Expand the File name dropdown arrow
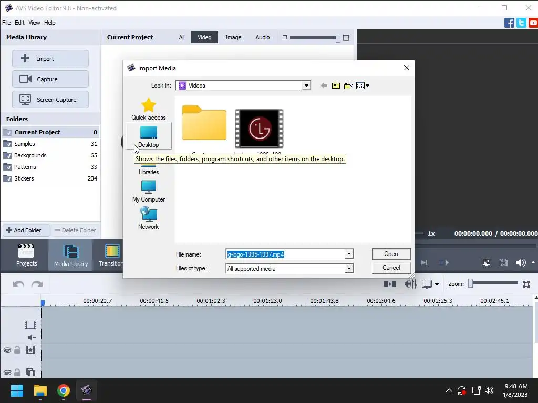 [349, 254]
